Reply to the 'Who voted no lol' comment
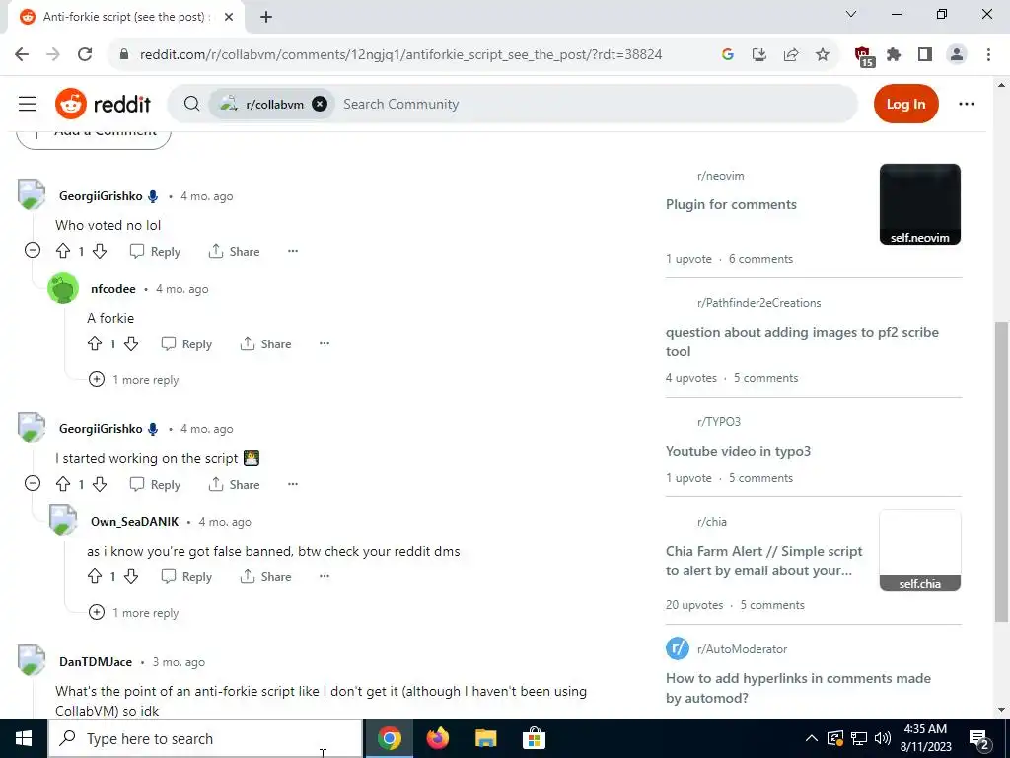1010x758 pixels. tap(155, 252)
